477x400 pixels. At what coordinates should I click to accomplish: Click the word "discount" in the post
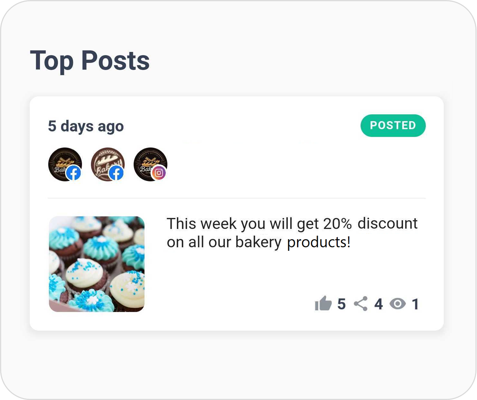[387, 223]
